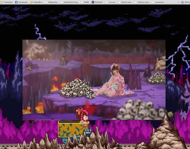Open the Other bookmarks folder

[186, 2]
